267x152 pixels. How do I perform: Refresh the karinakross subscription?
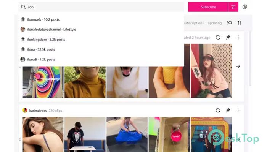coord(218,111)
